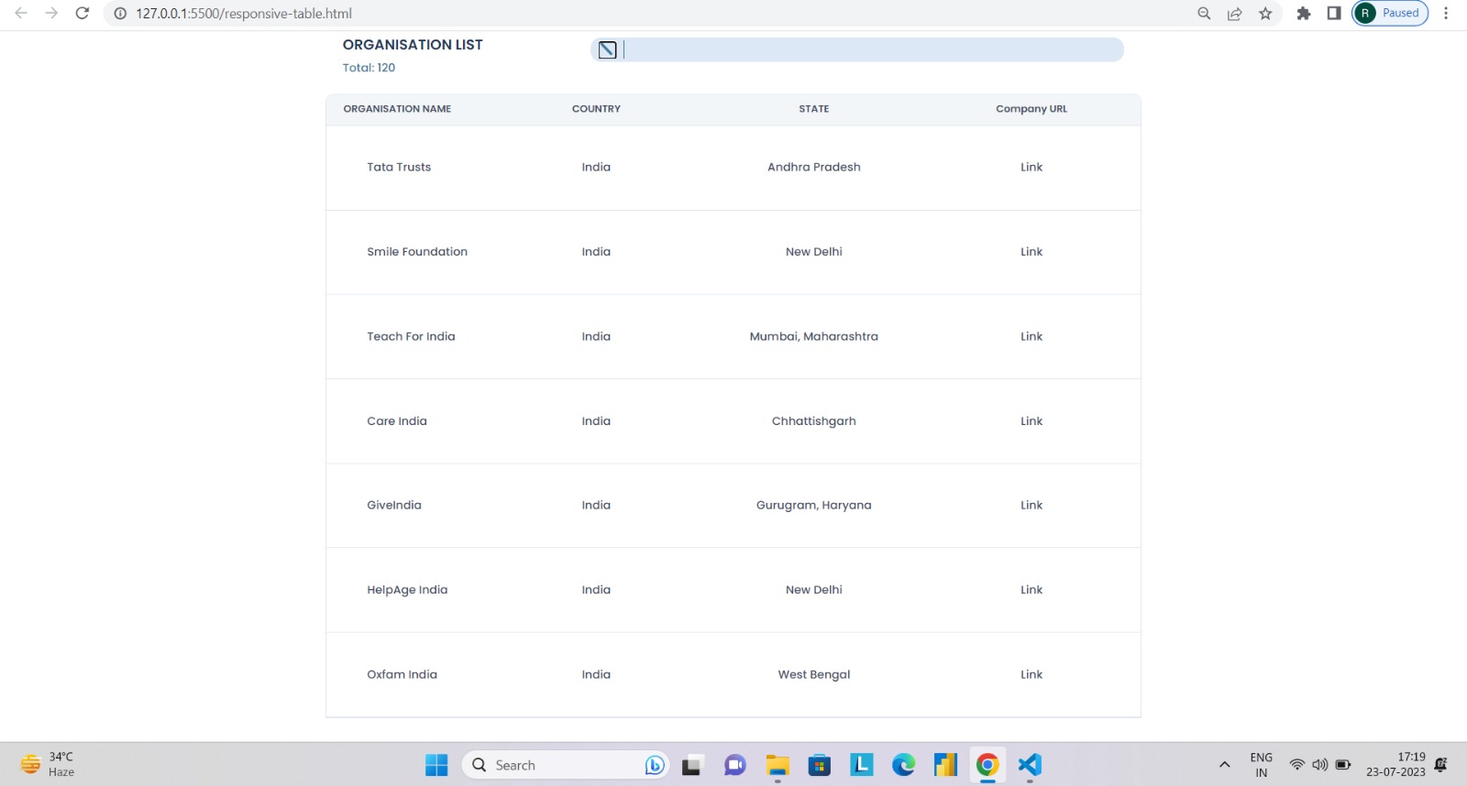1467x786 pixels.
Task: Click the Chhattishgarh state cell
Action: coord(814,421)
